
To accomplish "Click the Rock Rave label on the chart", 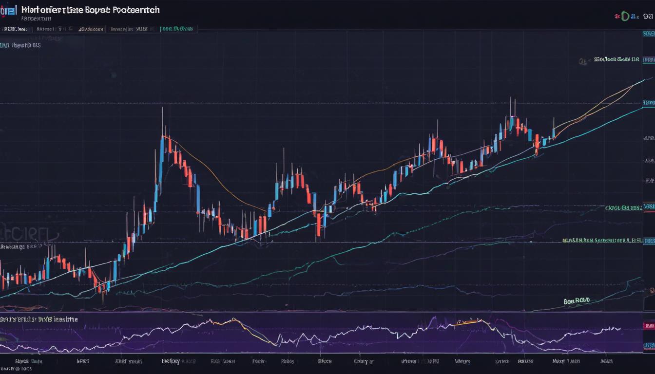I will [x=577, y=300].
